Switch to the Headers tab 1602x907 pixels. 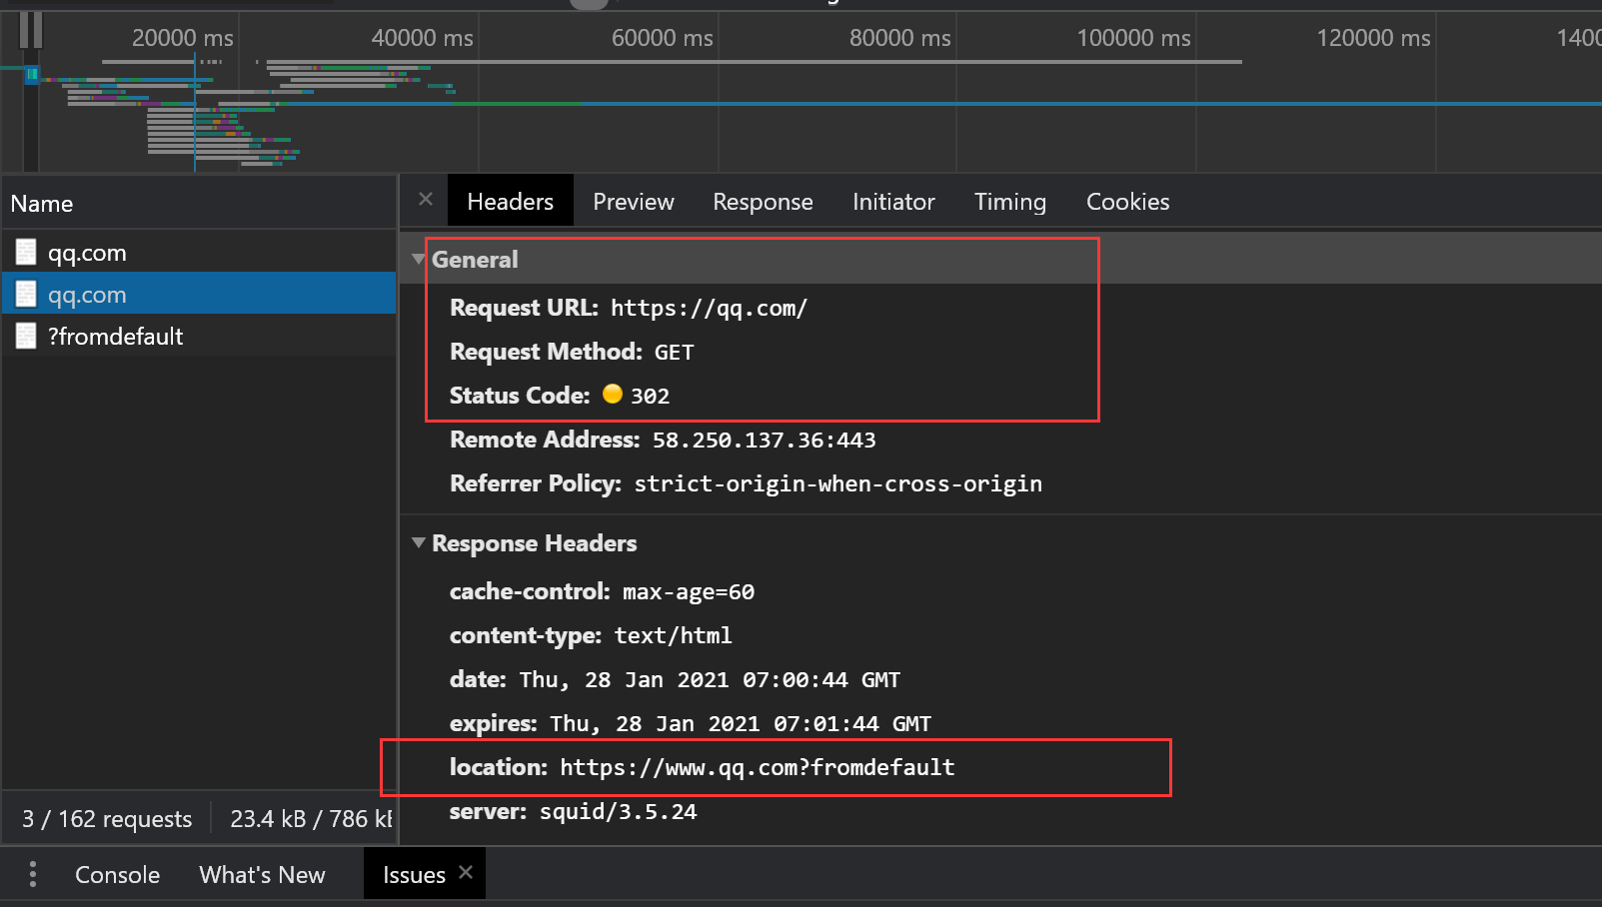tap(510, 201)
